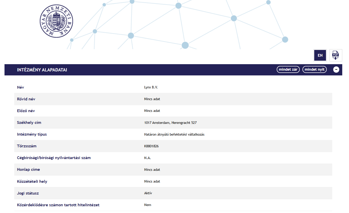349x213 pixels.
Task: Click the 'Lynx B.V.' name value
Action: [x=151, y=87]
